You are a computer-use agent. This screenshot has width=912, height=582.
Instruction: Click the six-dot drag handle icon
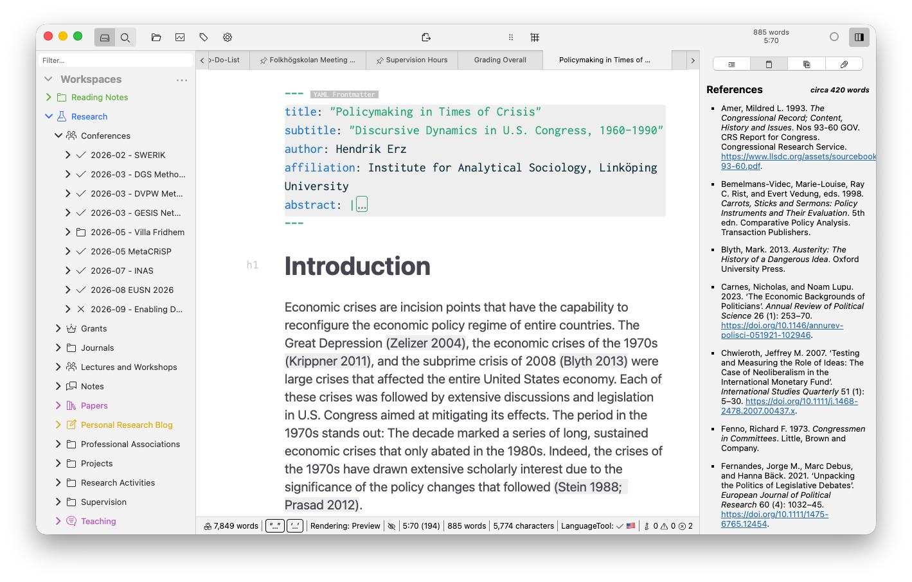point(511,37)
